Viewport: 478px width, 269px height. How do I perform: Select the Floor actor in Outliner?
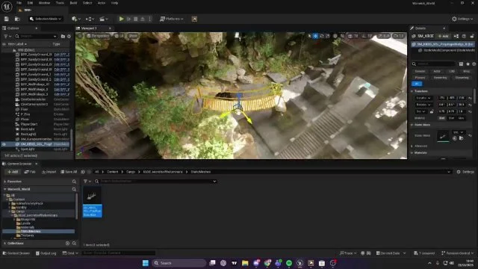(x=25, y=109)
